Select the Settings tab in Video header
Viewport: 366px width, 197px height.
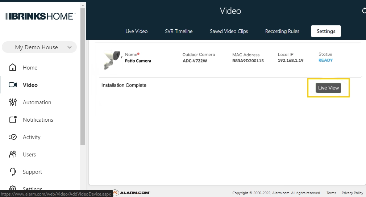(326, 31)
